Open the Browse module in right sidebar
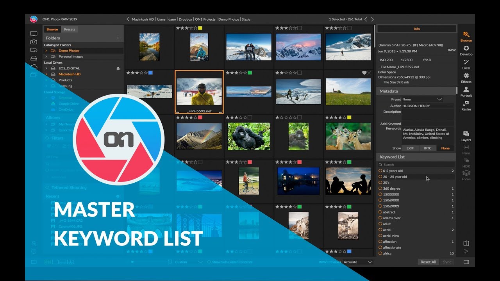The image size is (500, 281). [466, 37]
